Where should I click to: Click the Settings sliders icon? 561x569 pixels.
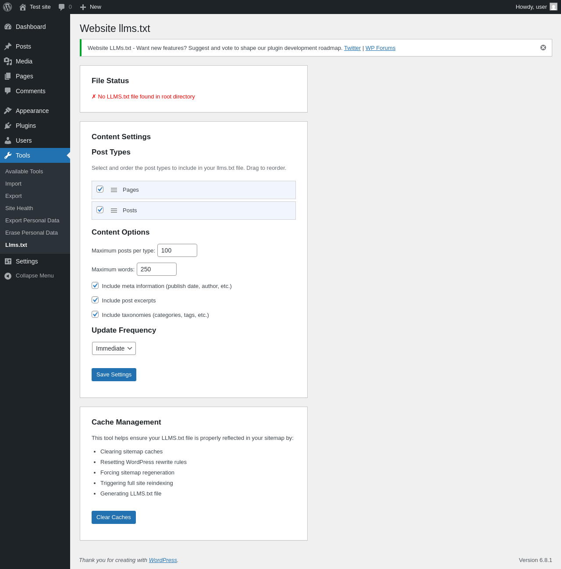point(8,261)
